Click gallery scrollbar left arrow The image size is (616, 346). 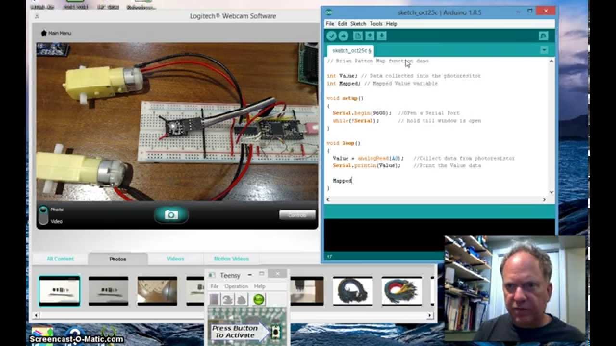(36, 316)
